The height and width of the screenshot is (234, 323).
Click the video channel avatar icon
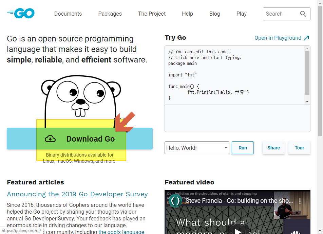(175, 201)
